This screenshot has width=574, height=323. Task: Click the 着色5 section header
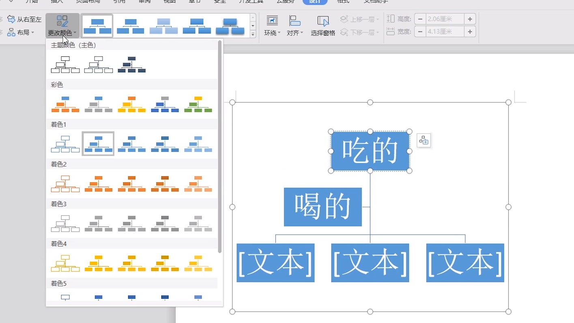132,283
